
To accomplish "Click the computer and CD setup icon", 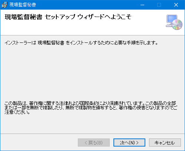I will [x=174, y=22].
